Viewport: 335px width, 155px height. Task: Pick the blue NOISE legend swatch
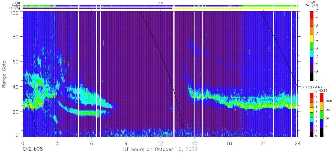(321, 123)
